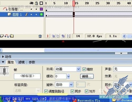Open the 声音 sound dropdown

[x=123, y=69]
